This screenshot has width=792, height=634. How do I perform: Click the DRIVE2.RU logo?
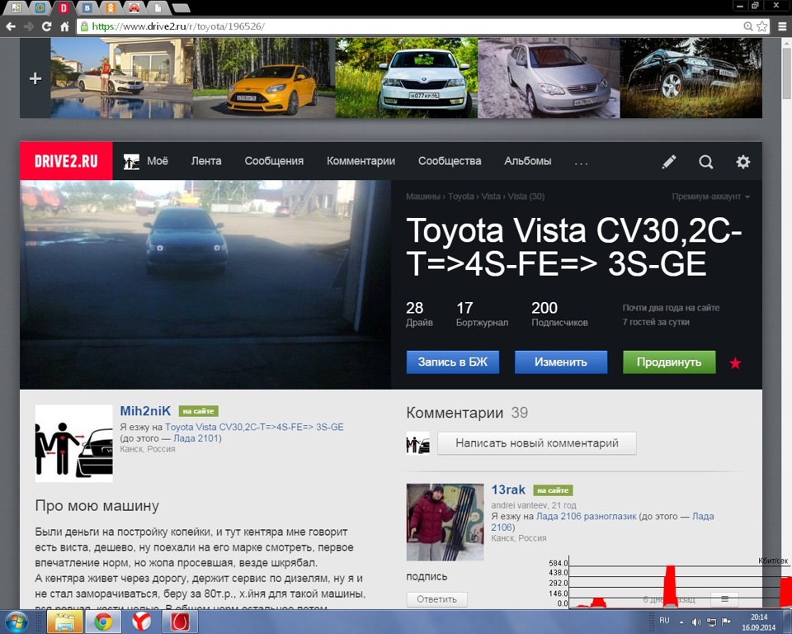click(x=66, y=161)
